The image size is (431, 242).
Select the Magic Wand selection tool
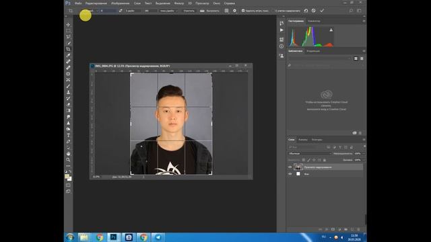tap(68, 43)
